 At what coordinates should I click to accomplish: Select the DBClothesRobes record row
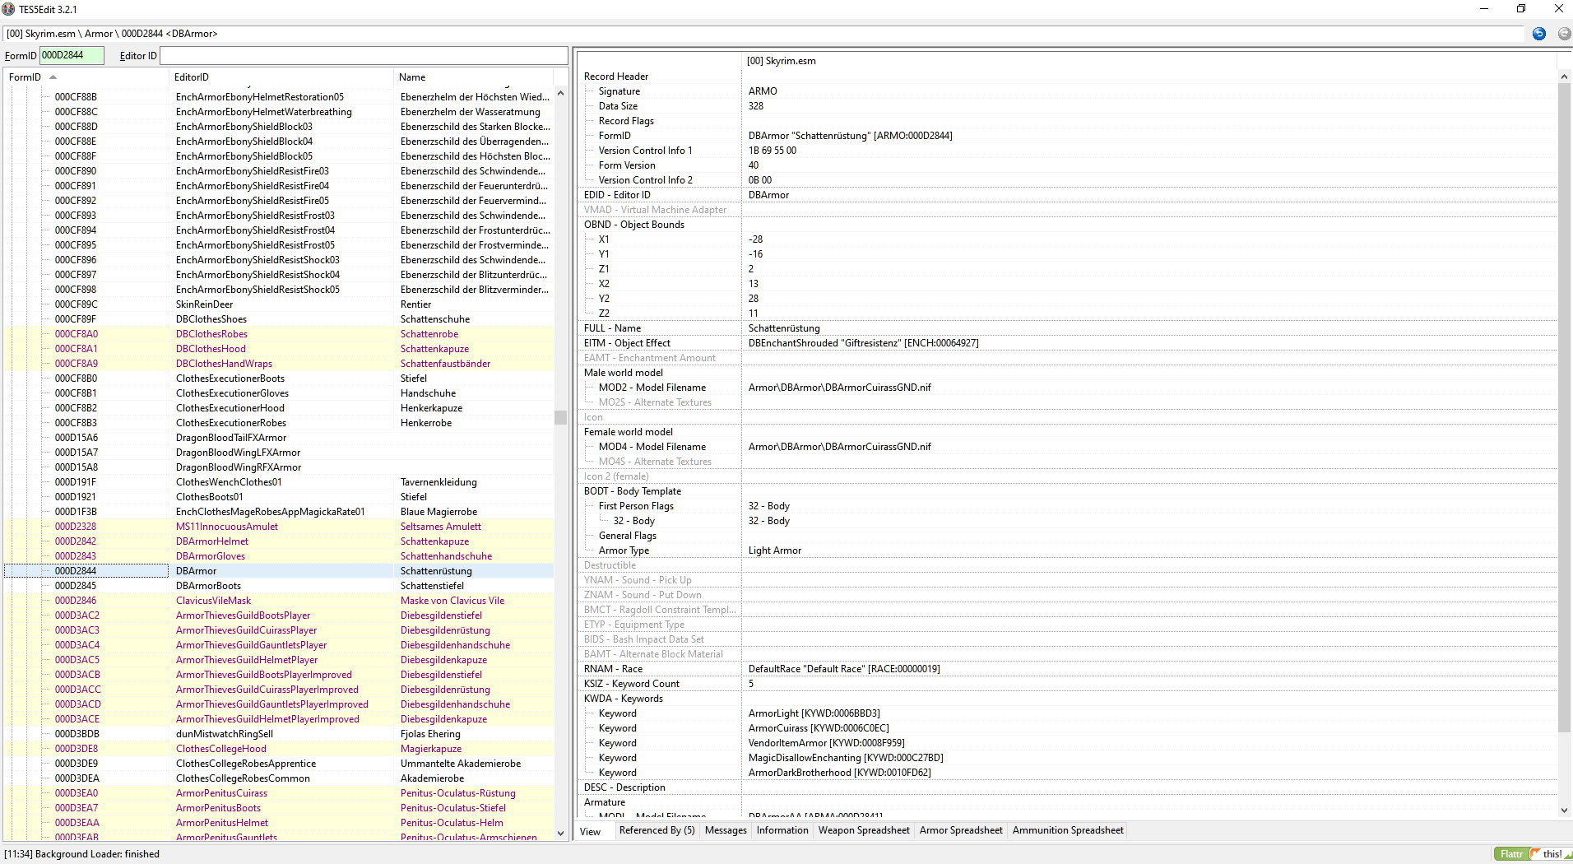pos(279,334)
